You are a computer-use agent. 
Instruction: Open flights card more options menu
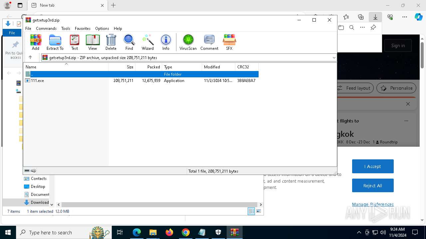(406, 121)
